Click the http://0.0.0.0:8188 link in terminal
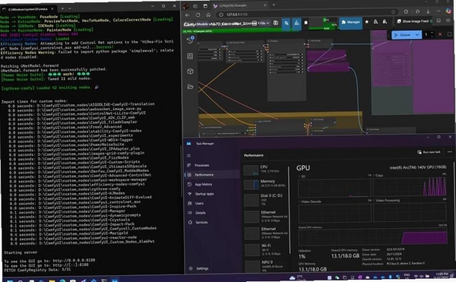 point(74,260)
